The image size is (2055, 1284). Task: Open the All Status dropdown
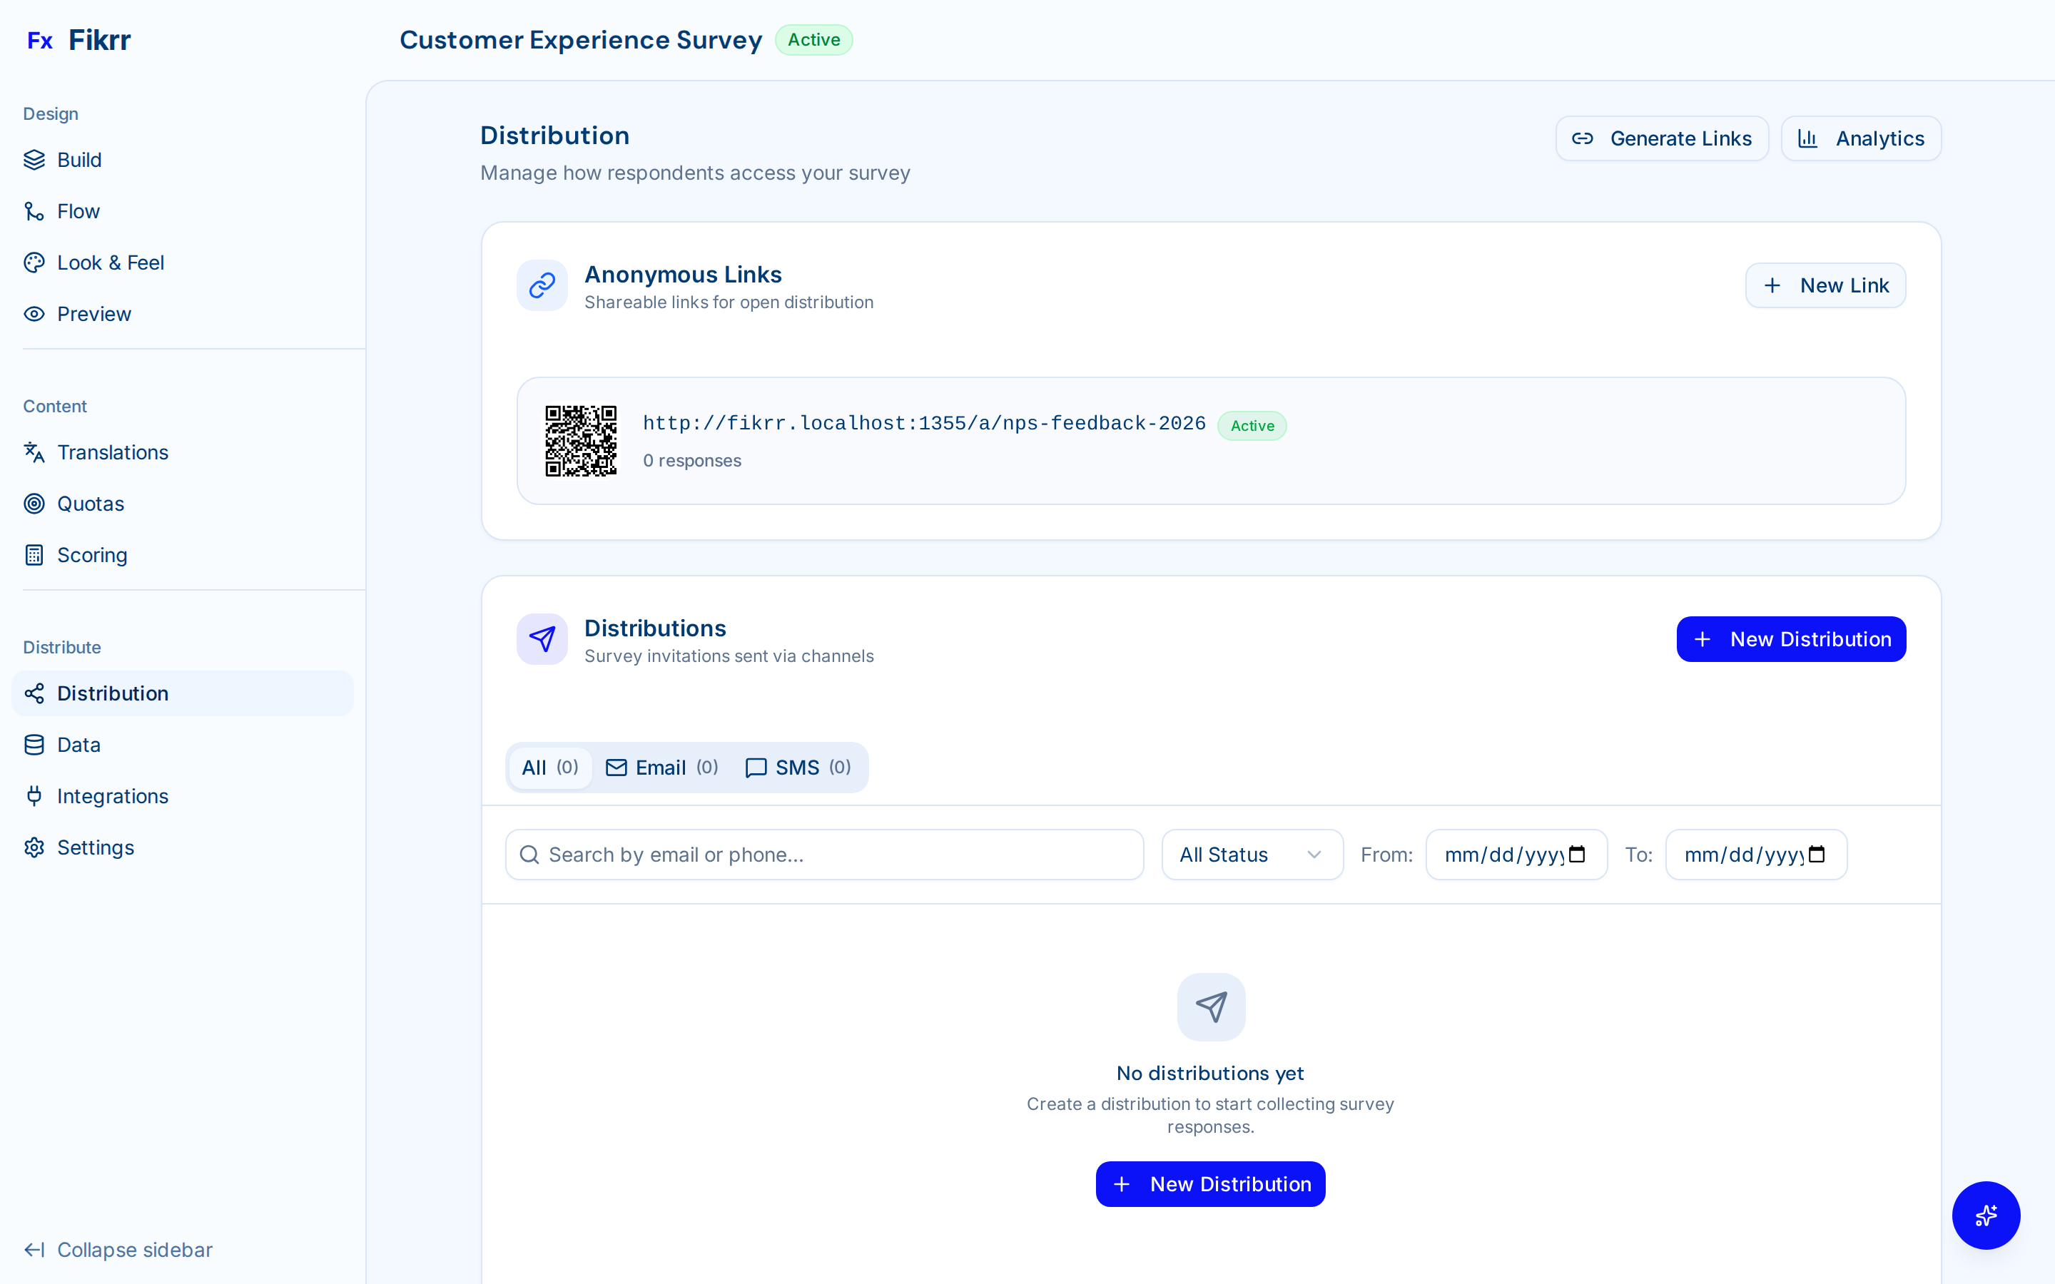(1251, 855)
